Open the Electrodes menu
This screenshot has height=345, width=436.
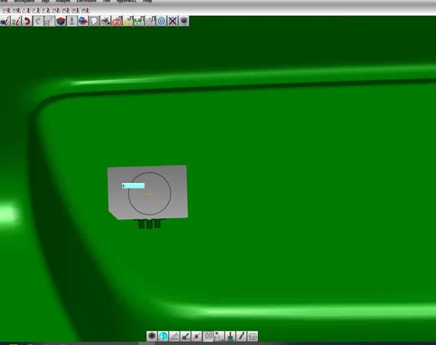coord(86,1)
